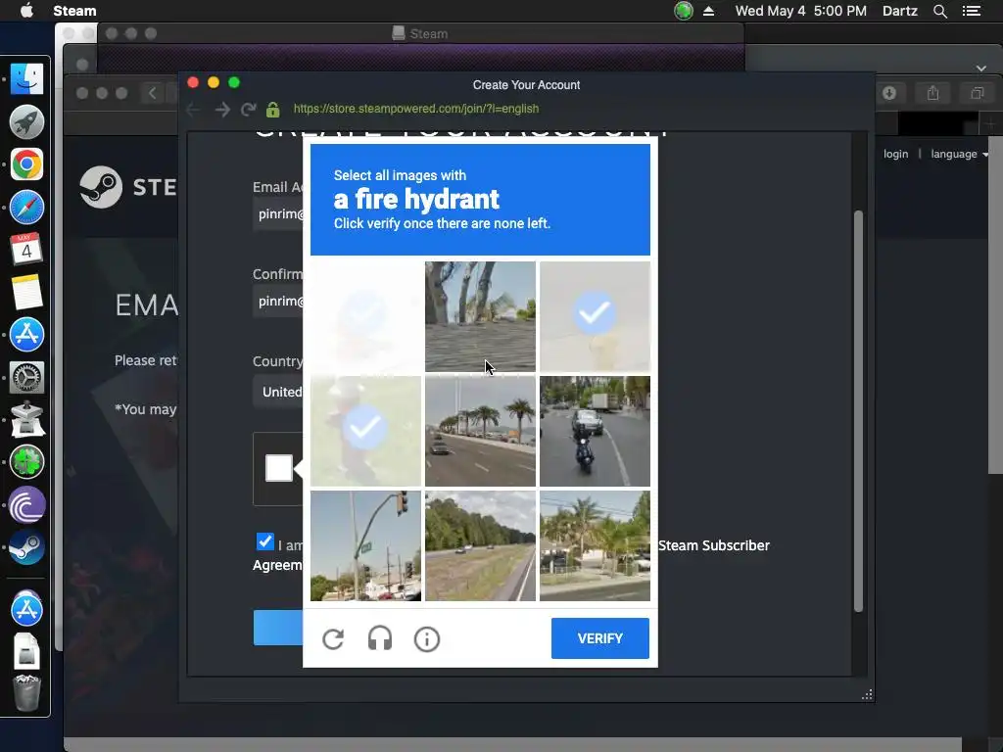Select the palm tree highway tile
Screen dimensions: 1003x752
tap(480, 431)
